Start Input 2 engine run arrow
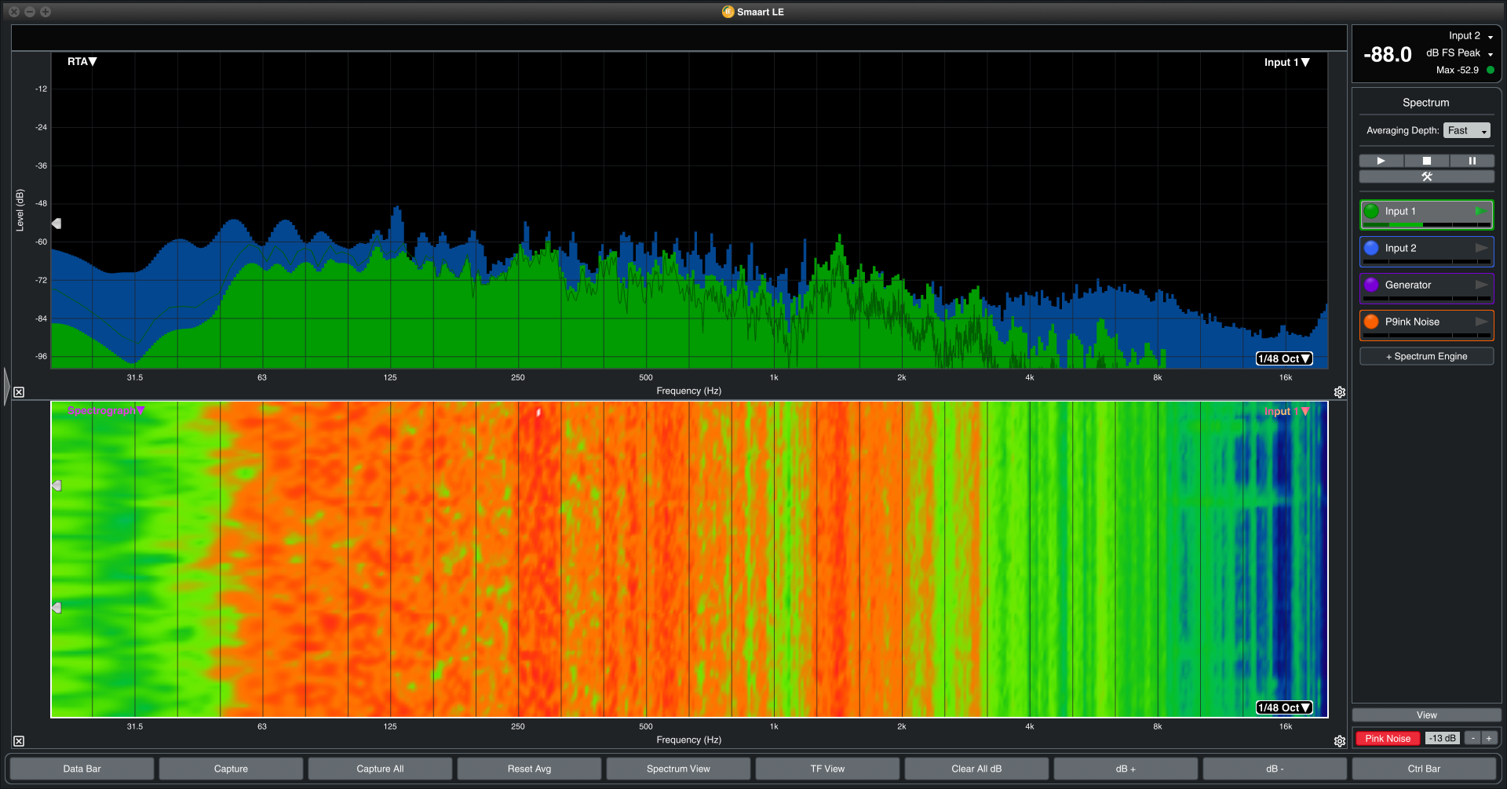The height and width of the screenshot is (789, 1507). point(1481,248)
